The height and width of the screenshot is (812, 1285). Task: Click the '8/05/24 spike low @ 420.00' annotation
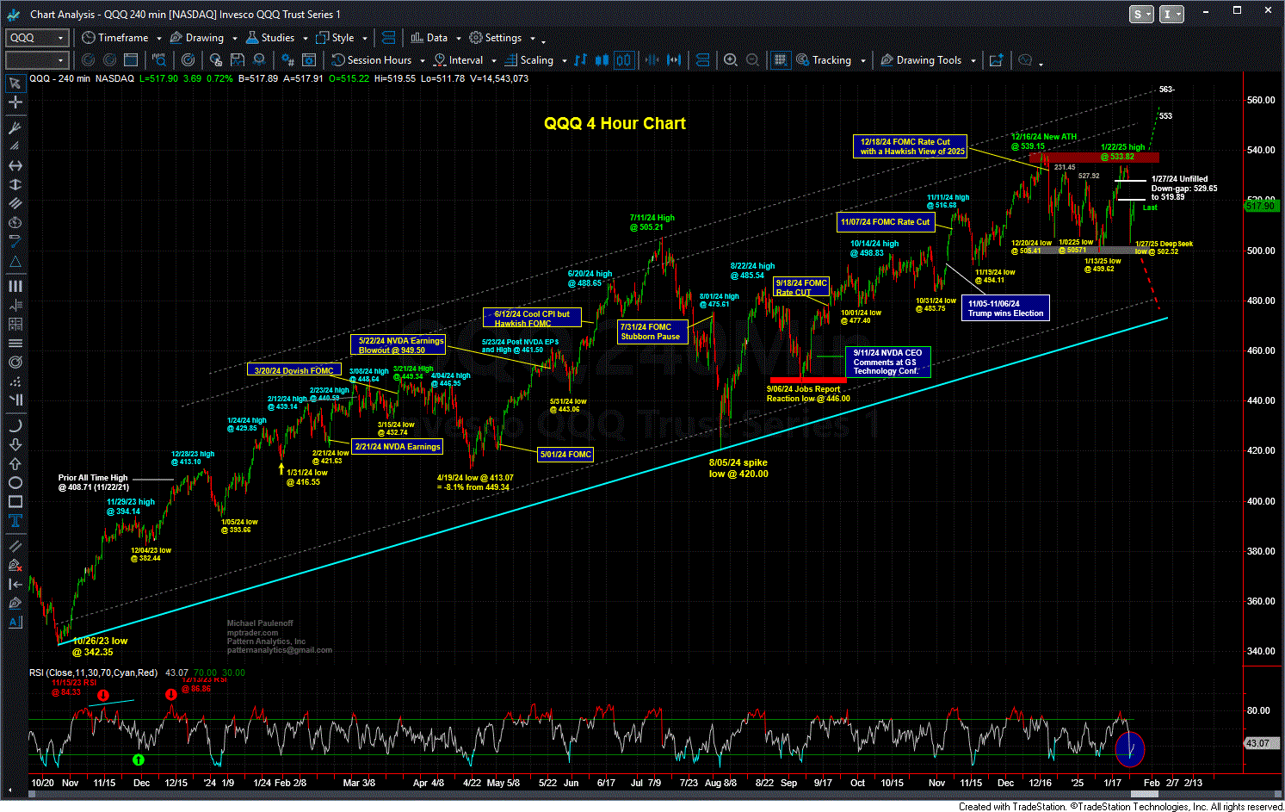(738, 468)
